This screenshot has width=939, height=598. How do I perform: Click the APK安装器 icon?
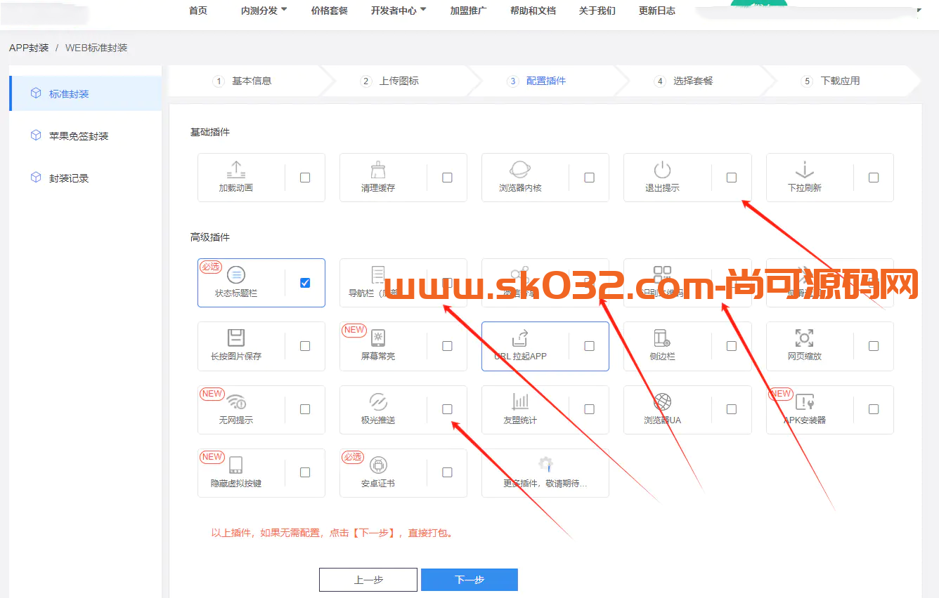804,401
